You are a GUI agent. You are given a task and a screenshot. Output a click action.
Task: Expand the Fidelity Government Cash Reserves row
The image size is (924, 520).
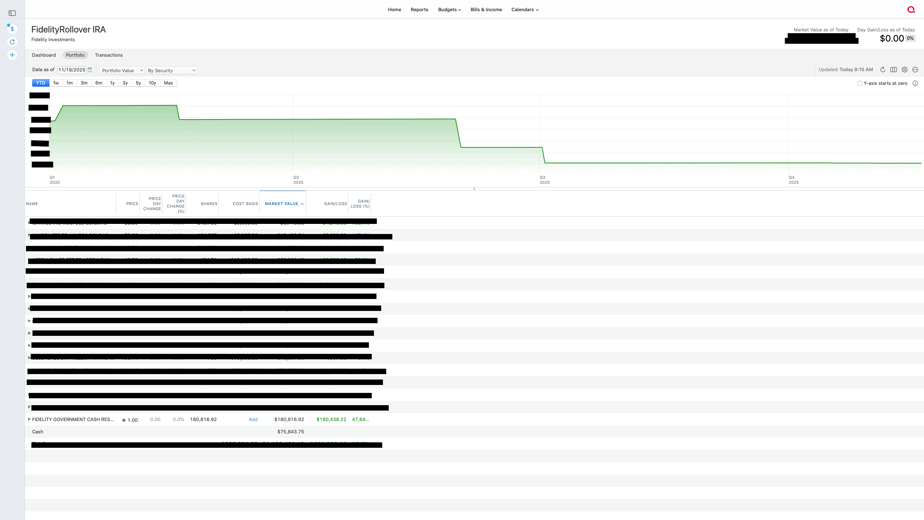[29, 419]
